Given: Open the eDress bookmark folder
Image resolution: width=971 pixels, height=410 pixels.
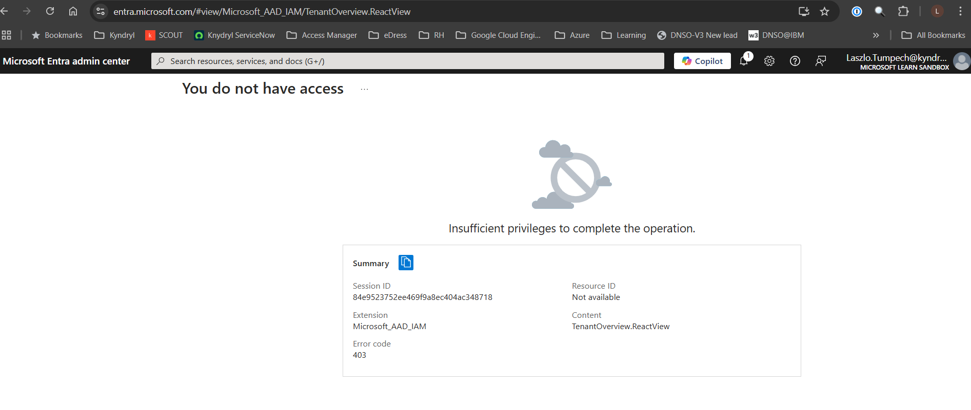Looking at the screenshot, I should click(x=388, y=35).
